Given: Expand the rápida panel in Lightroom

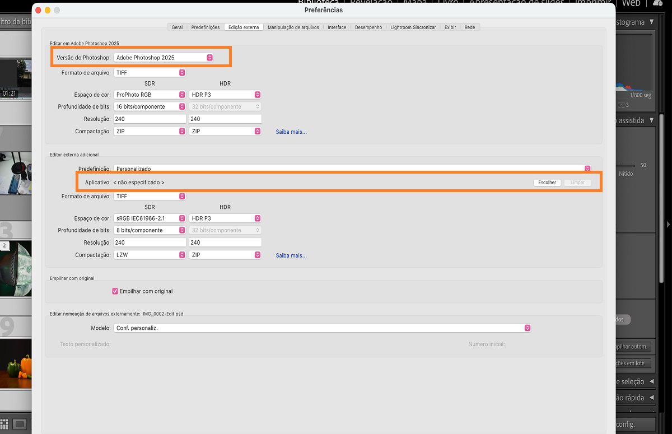Looking at the screenshot, I should (x=651, y=398).
